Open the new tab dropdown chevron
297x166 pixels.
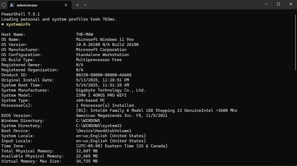85,5
